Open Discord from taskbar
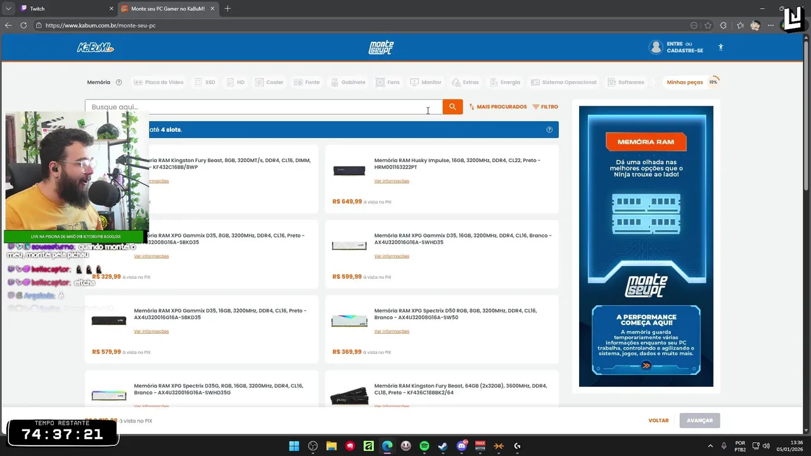 pyautogui.click(x=462, y=446)
